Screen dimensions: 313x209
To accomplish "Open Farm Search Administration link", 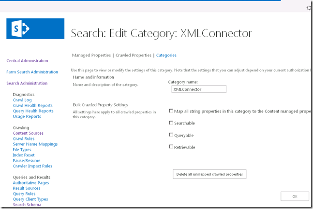I will pos(32,72).
